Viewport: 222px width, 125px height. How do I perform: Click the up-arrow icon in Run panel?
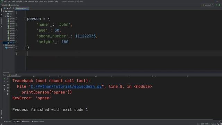[8, 78]
